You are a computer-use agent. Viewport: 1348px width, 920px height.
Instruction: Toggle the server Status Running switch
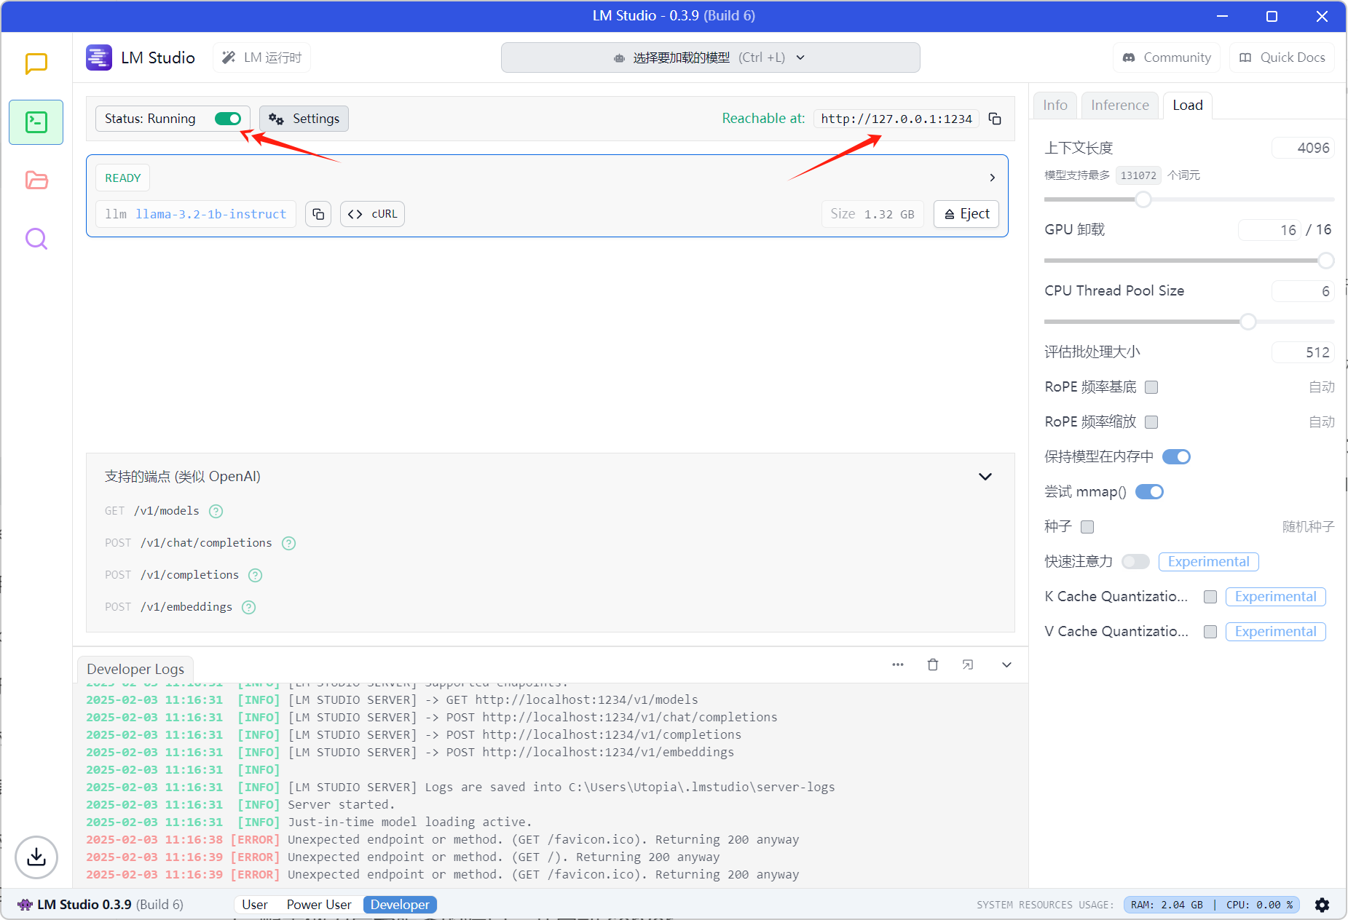(x=228, y=119)
